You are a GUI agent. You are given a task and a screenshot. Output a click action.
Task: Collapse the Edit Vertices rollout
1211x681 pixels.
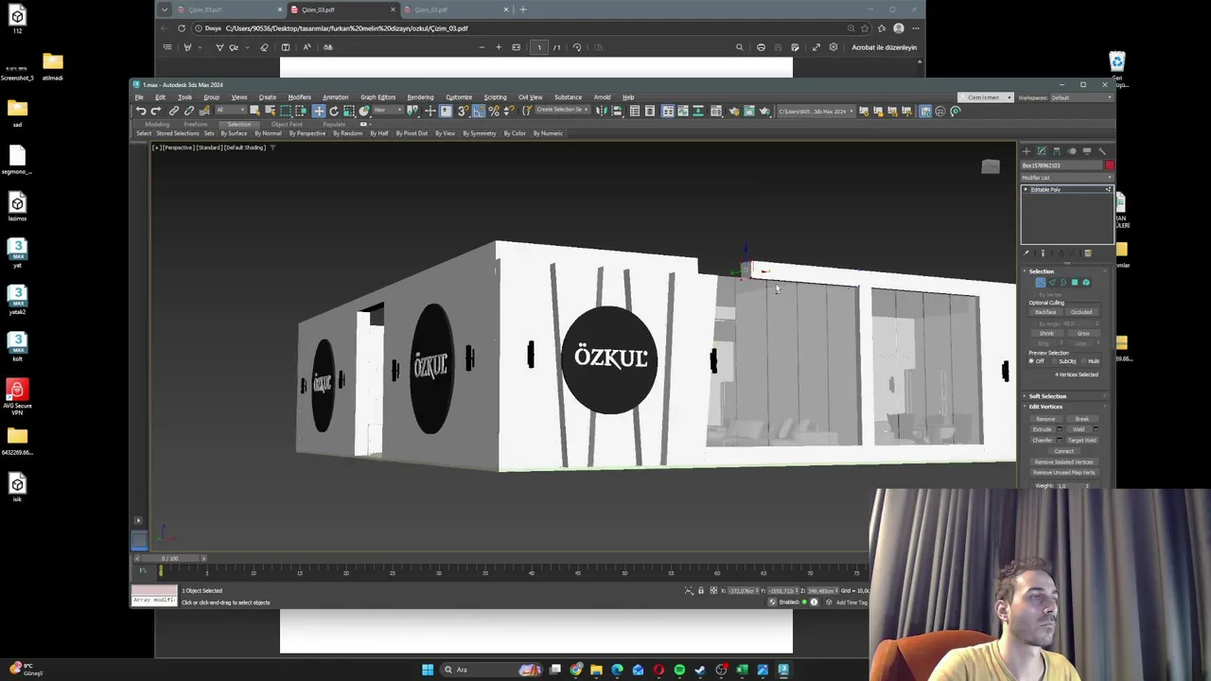[x=1045, y=407]
